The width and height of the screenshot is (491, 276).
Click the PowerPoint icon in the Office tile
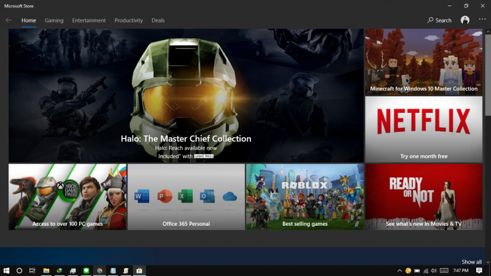(164, 196)
